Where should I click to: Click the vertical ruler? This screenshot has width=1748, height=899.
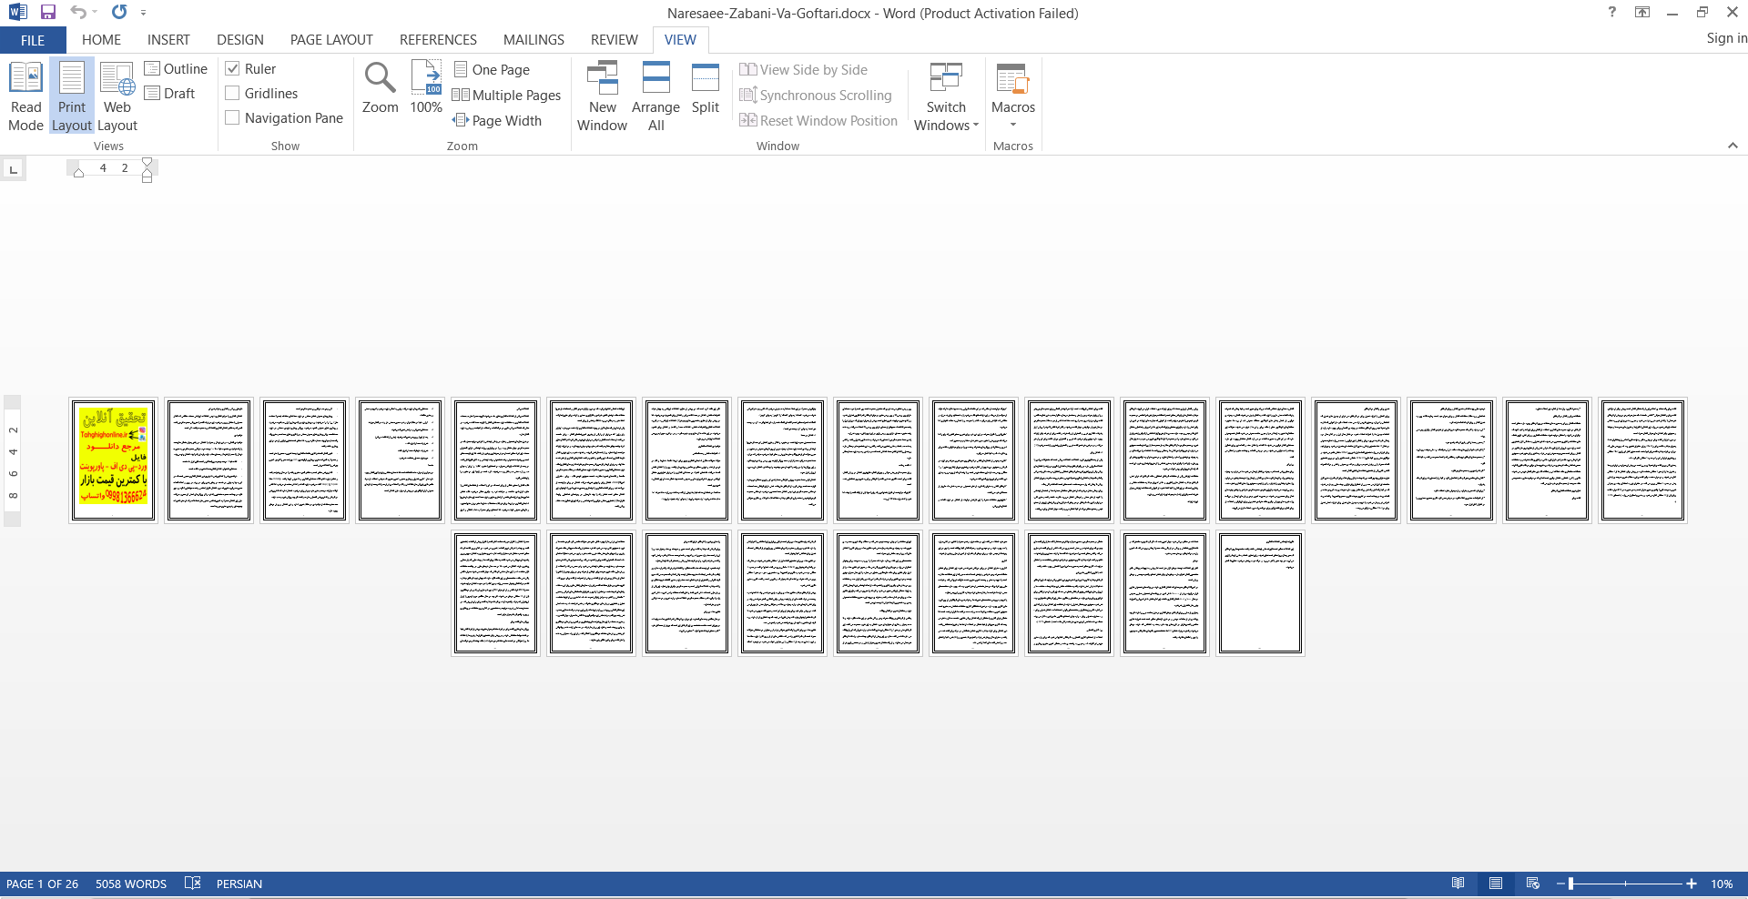tap(13, 460)
